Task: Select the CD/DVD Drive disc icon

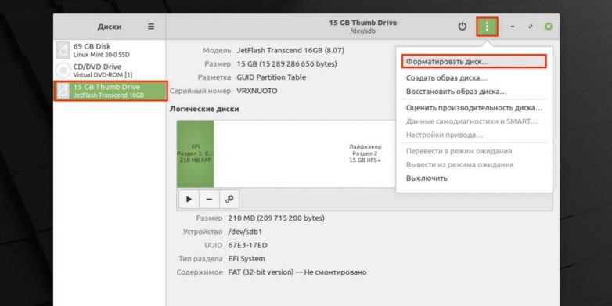Action: click(x=63, y=70)
